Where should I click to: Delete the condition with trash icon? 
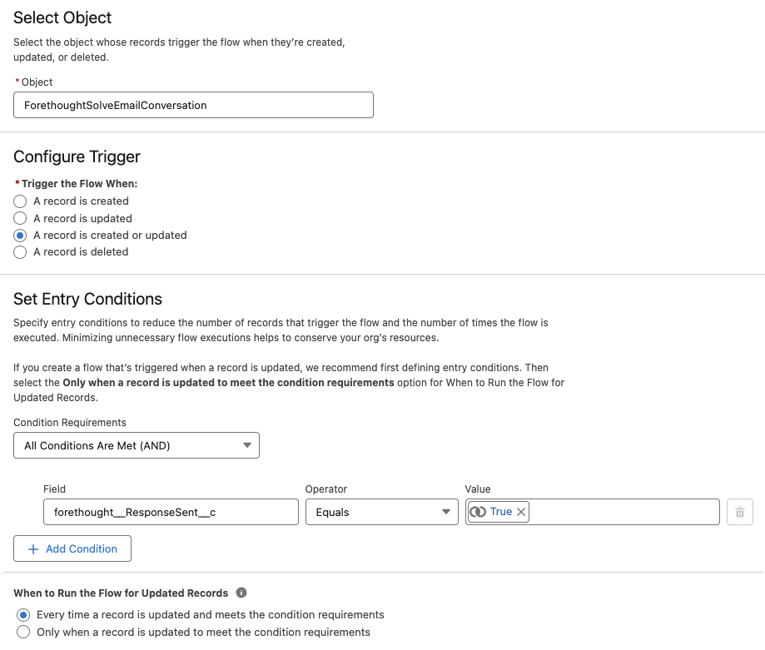pyautogui.click(x=740, y=512)
